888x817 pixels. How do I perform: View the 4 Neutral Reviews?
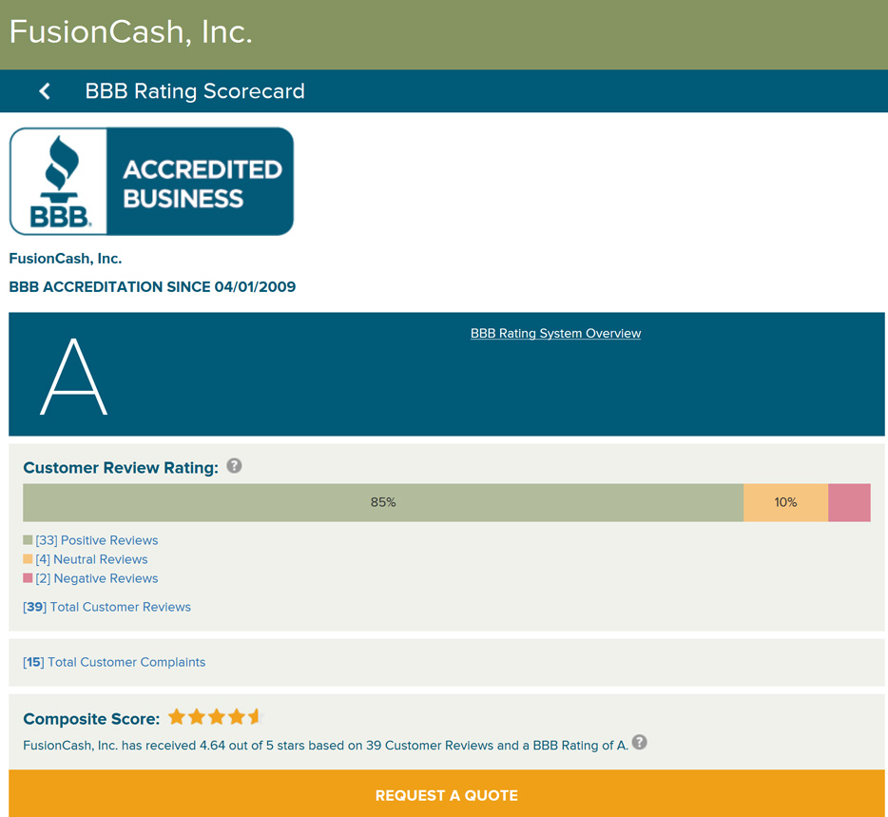point(91,559)
